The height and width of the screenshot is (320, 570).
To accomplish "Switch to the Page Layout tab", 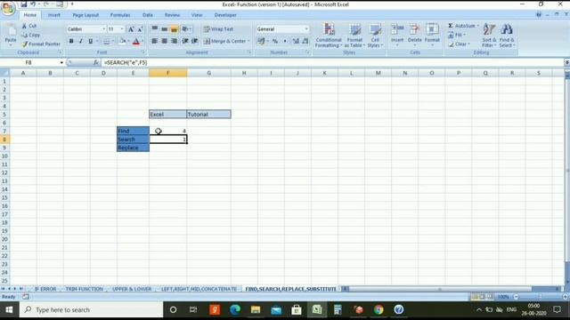I will 85,15.
